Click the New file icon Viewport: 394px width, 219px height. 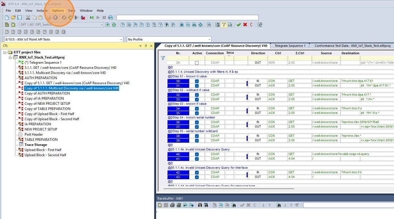7,18
